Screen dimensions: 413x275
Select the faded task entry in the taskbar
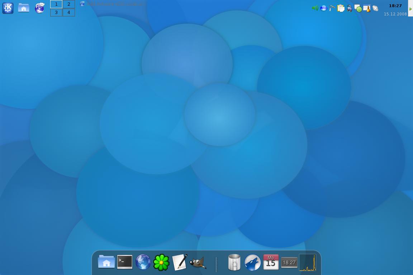pyautogui.click(x=113, y=4)
